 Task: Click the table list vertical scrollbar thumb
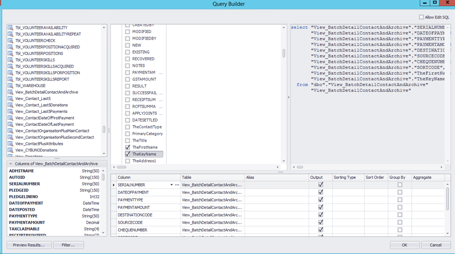[104, 129]
